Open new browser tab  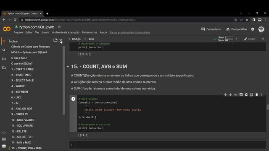pos(47,13)
